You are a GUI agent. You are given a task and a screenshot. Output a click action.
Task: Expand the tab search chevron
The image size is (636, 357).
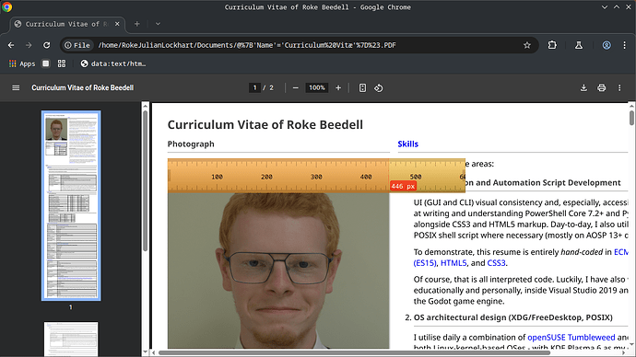[158, 24]
